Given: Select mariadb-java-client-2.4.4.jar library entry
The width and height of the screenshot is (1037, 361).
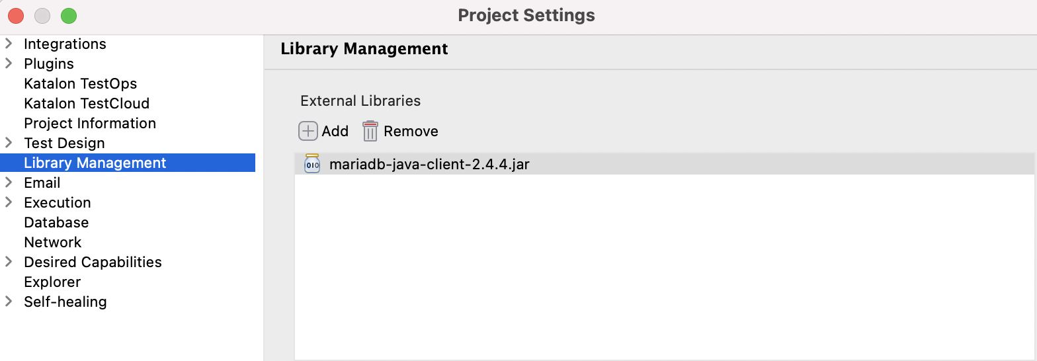Looking at the screenshot, I should pos(429,164).
